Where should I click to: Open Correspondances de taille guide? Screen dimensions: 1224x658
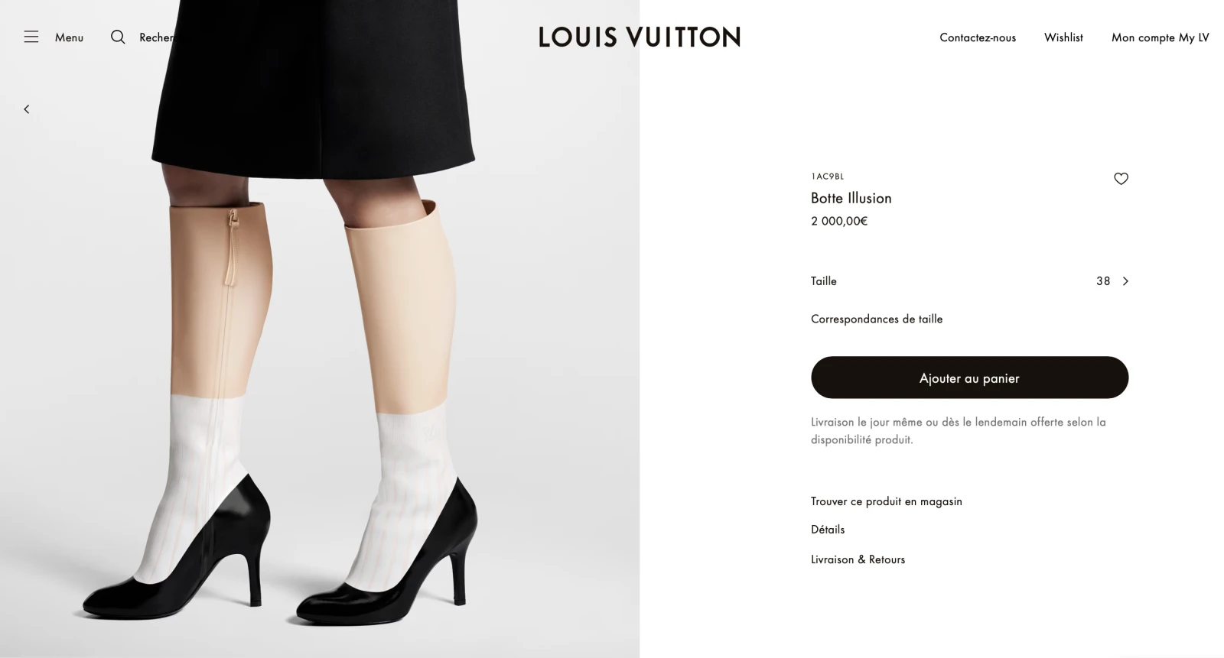click(877, 319)
